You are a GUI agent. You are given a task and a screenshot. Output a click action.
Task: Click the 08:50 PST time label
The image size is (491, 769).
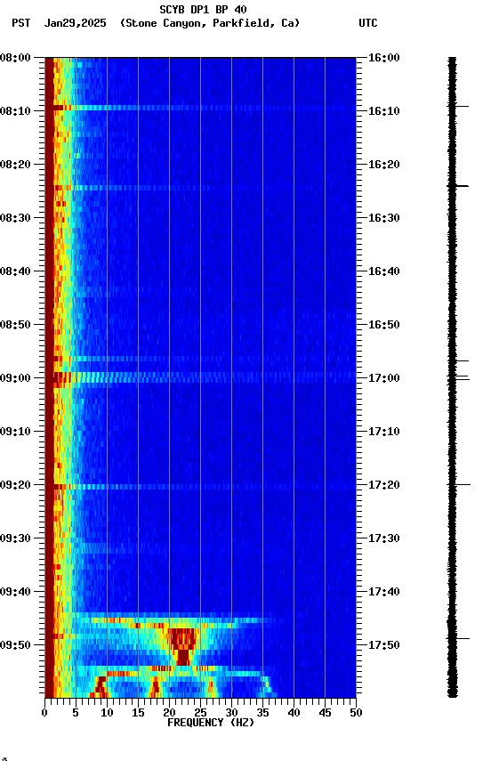pos(15,325)
